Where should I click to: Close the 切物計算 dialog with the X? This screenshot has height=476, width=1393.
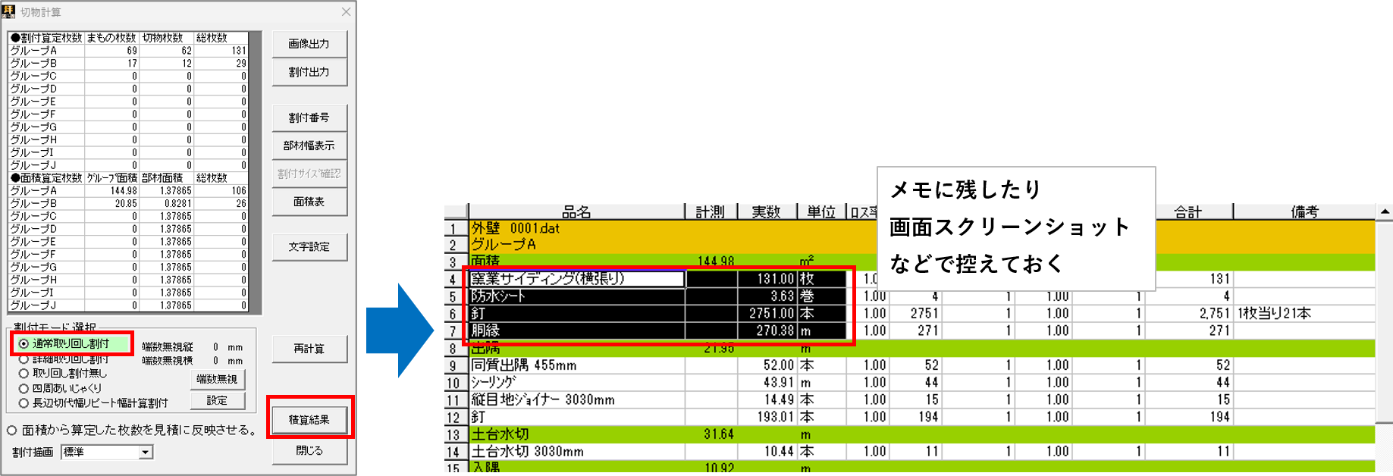tap(346, 11)
